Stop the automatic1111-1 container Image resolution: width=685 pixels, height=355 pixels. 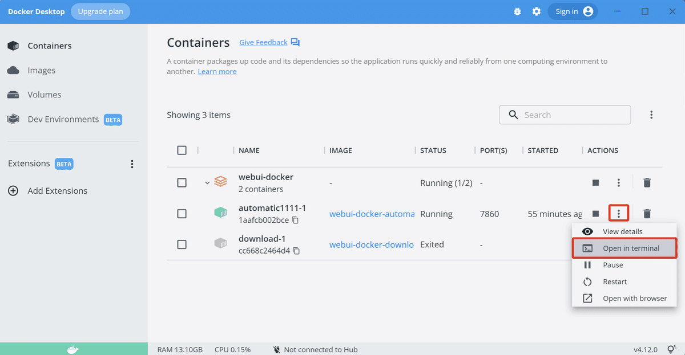tap(595, 214)
